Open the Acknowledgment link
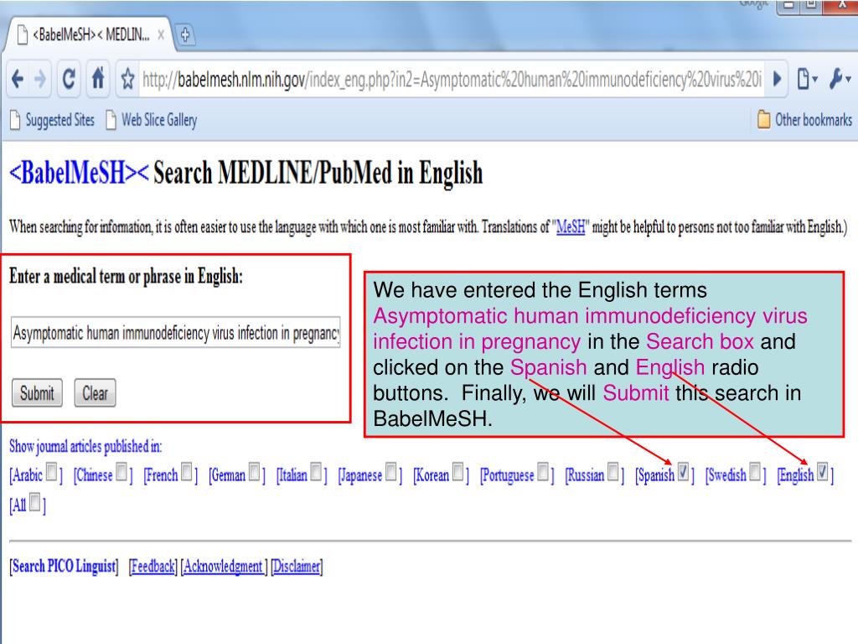 click(223, 566)
